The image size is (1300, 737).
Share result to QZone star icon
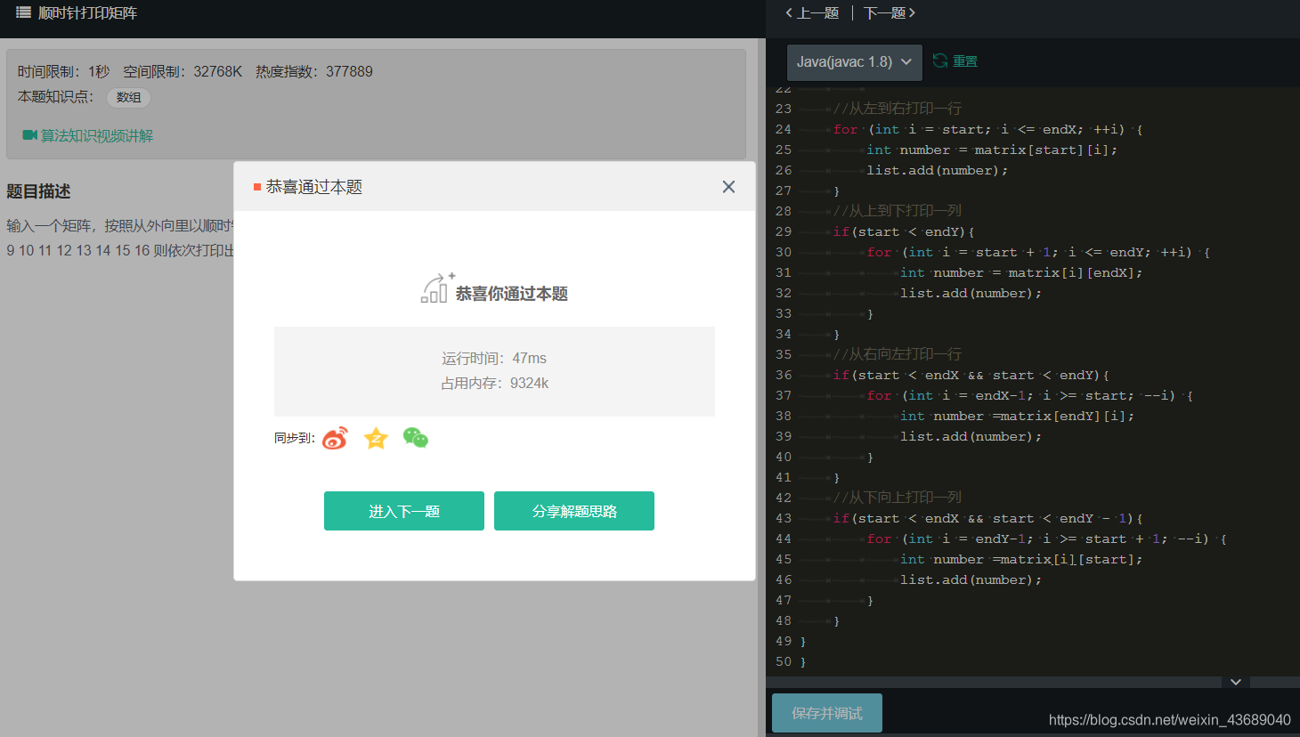tap(376, 438)
